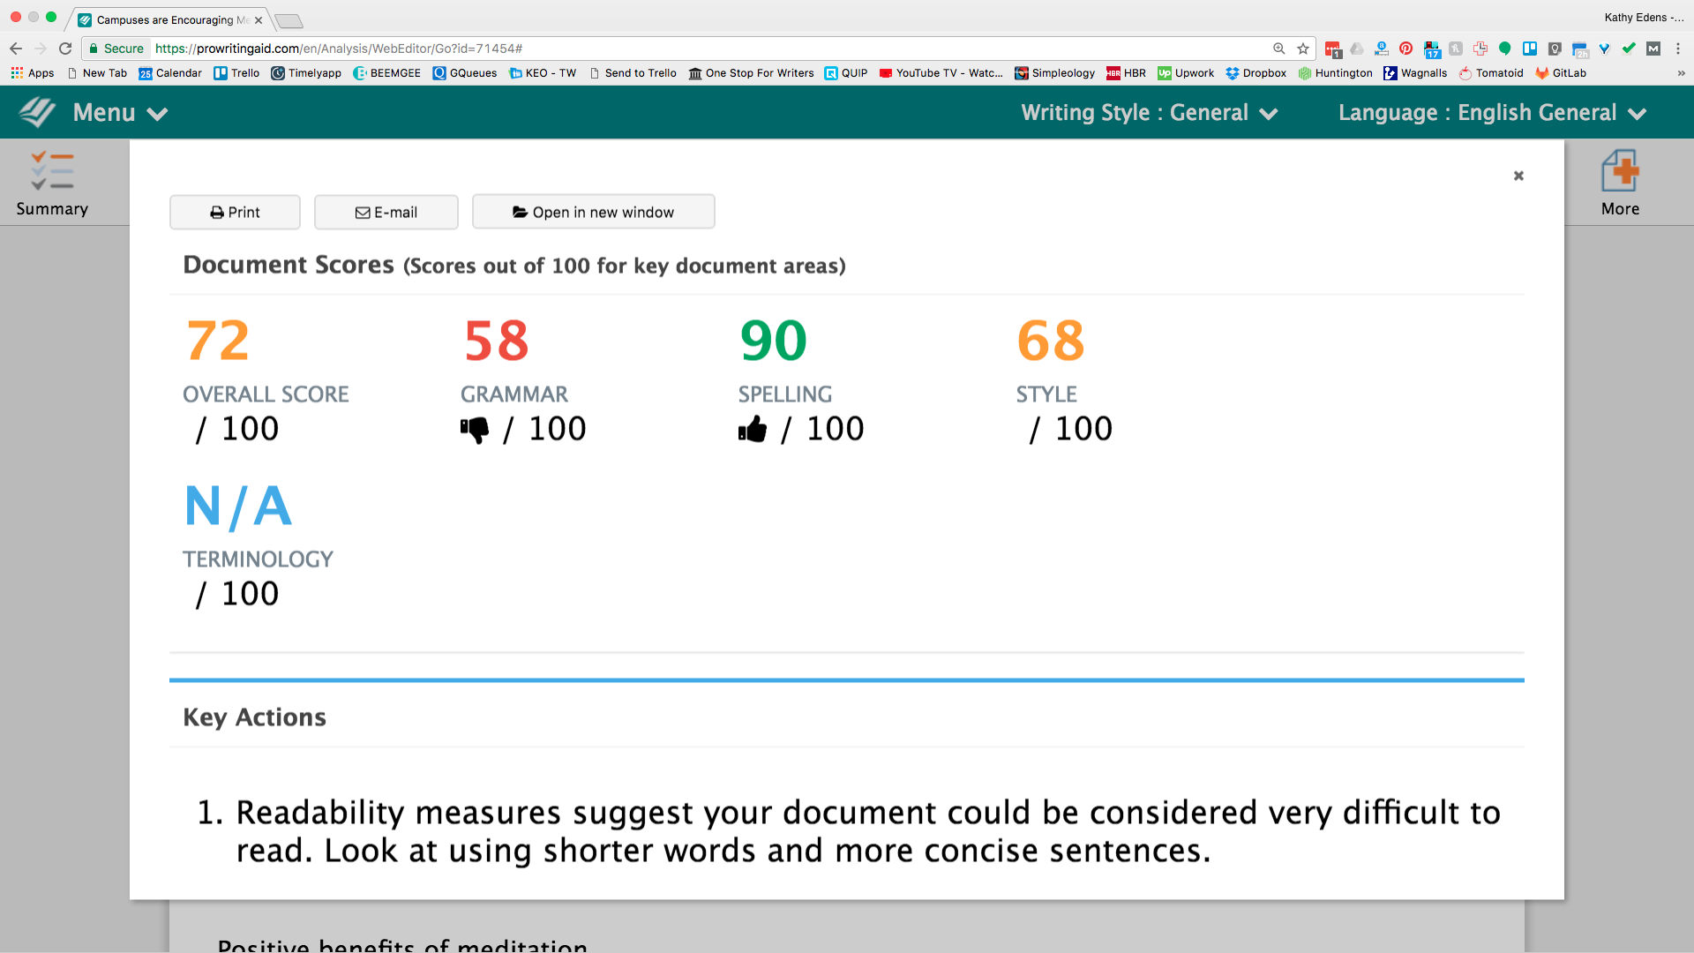Open the Google Drive extension icon
The image size is (1694, 953).
coord(1357,49)
